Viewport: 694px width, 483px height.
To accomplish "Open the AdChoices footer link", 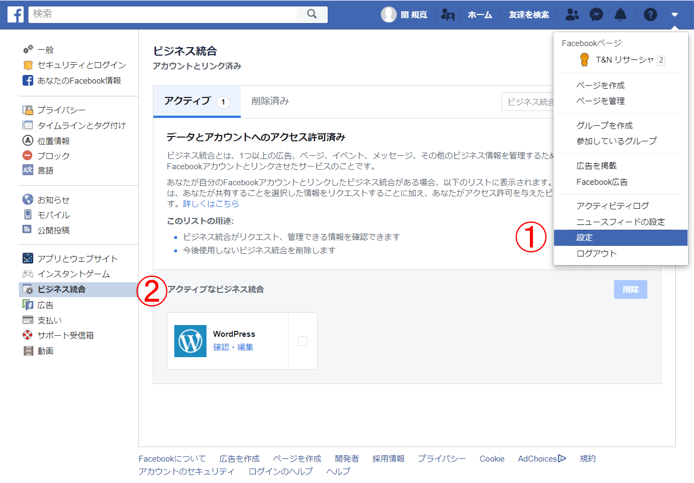I will [542, 458].
